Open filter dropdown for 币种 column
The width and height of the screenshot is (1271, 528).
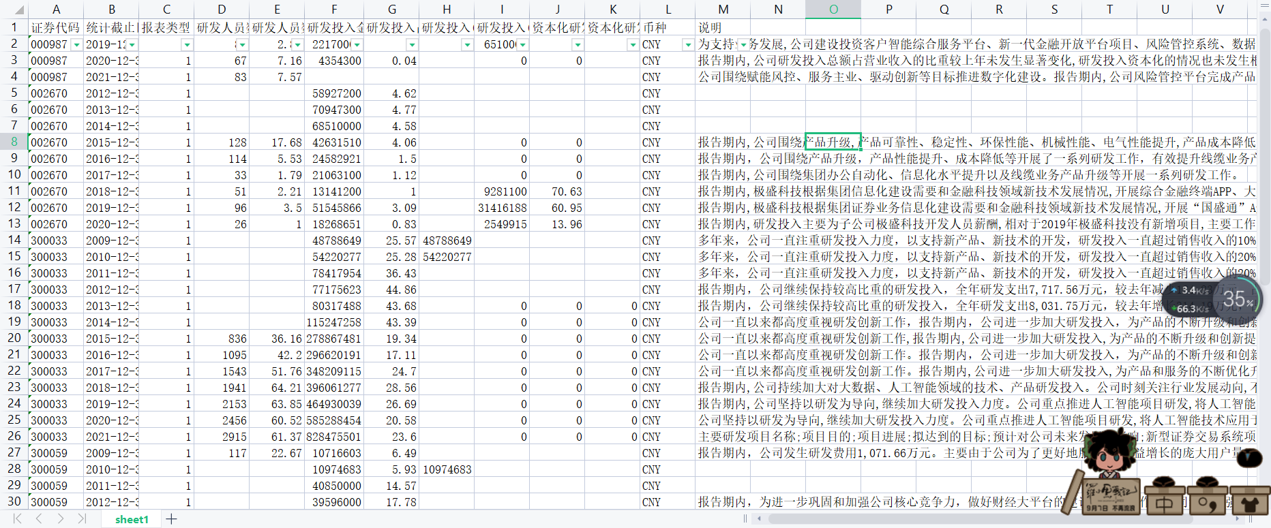point(688,44)
